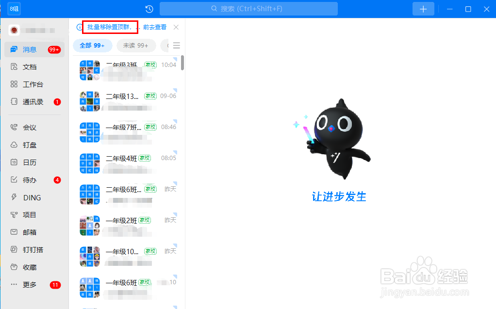
Task: Click the 8组 organization logo
Action: [x=14, y=9]
